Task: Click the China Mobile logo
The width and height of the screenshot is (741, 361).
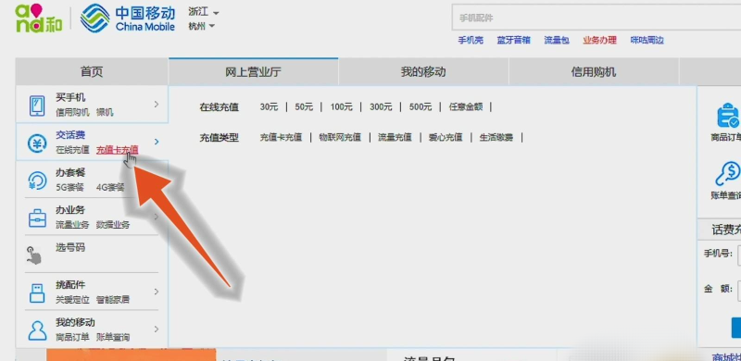Action: tap(128, 18)
